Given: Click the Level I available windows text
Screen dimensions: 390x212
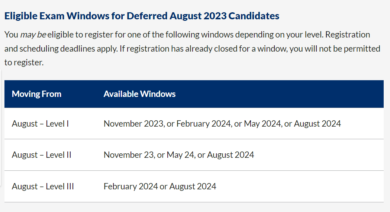Looking at the screenshot, I should [222, 124].
